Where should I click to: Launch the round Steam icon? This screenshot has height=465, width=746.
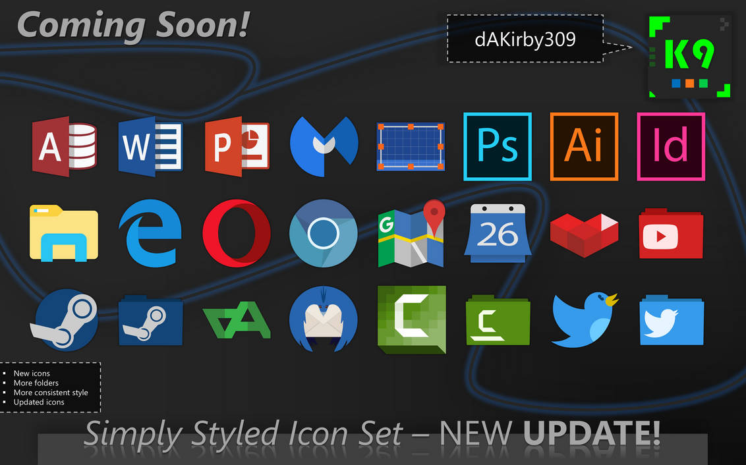[x=64, y=320]
